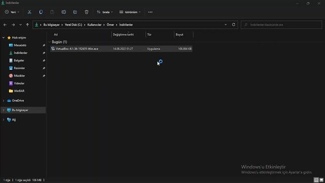This screenshot has width=325, height=183.
Task: Expand the Bu bilgisayar tree node
Action: tap(4, 110)
